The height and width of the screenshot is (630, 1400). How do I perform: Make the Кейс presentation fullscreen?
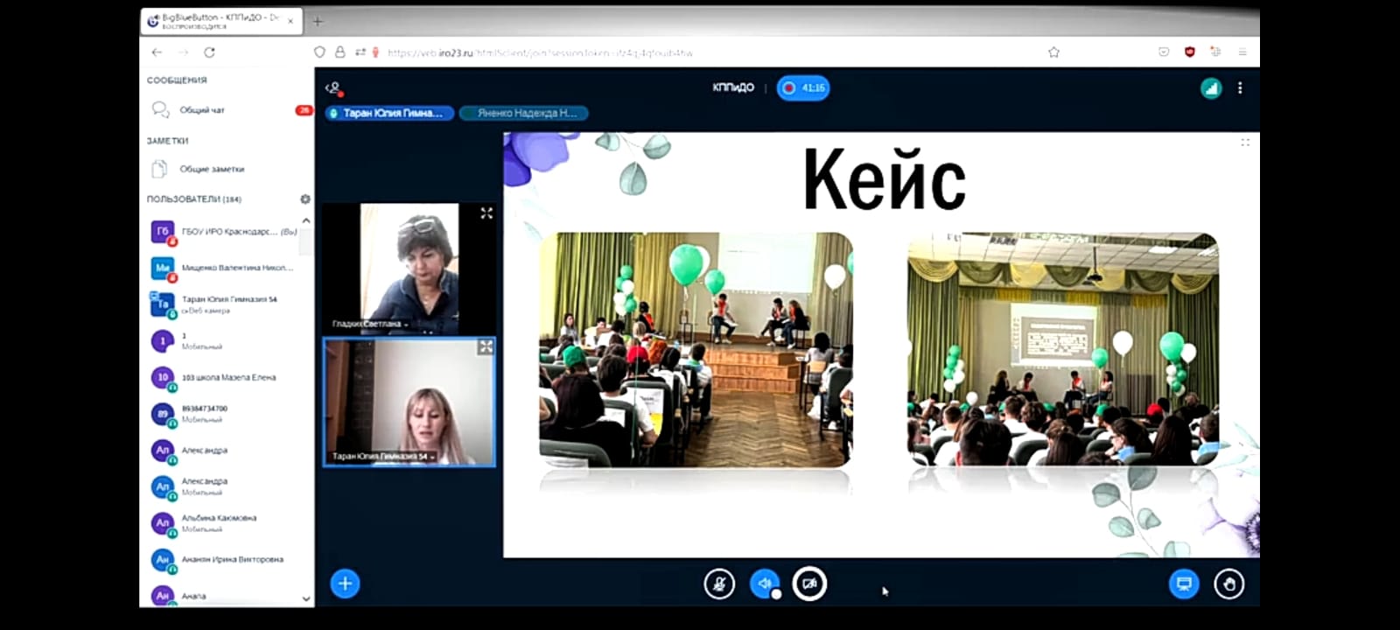[x=1245, y=142]
